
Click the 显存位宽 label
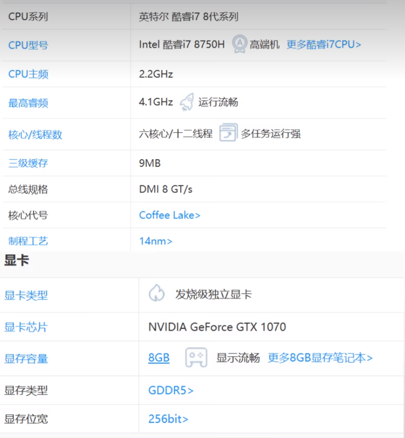point(26,419)
